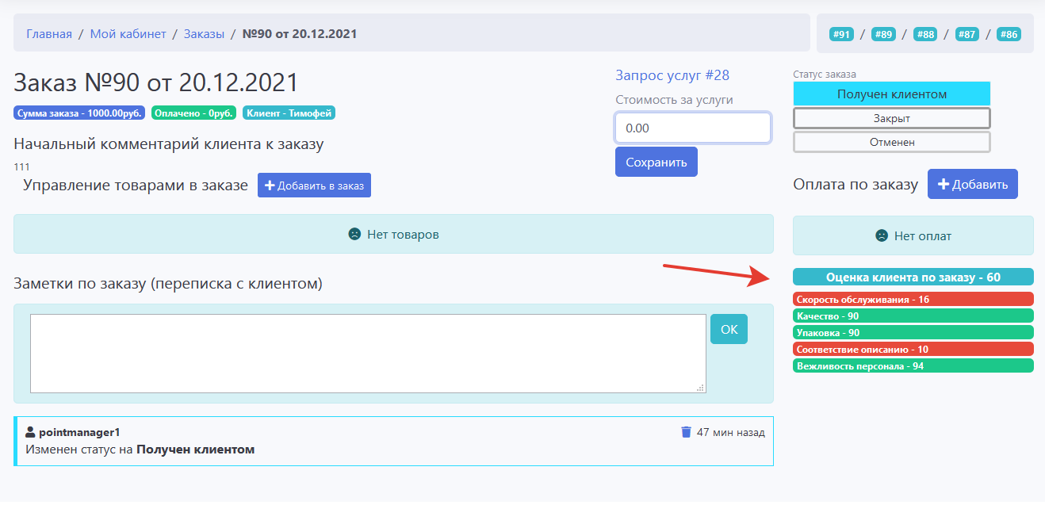Set order status to Закрыт

point(891,118)
